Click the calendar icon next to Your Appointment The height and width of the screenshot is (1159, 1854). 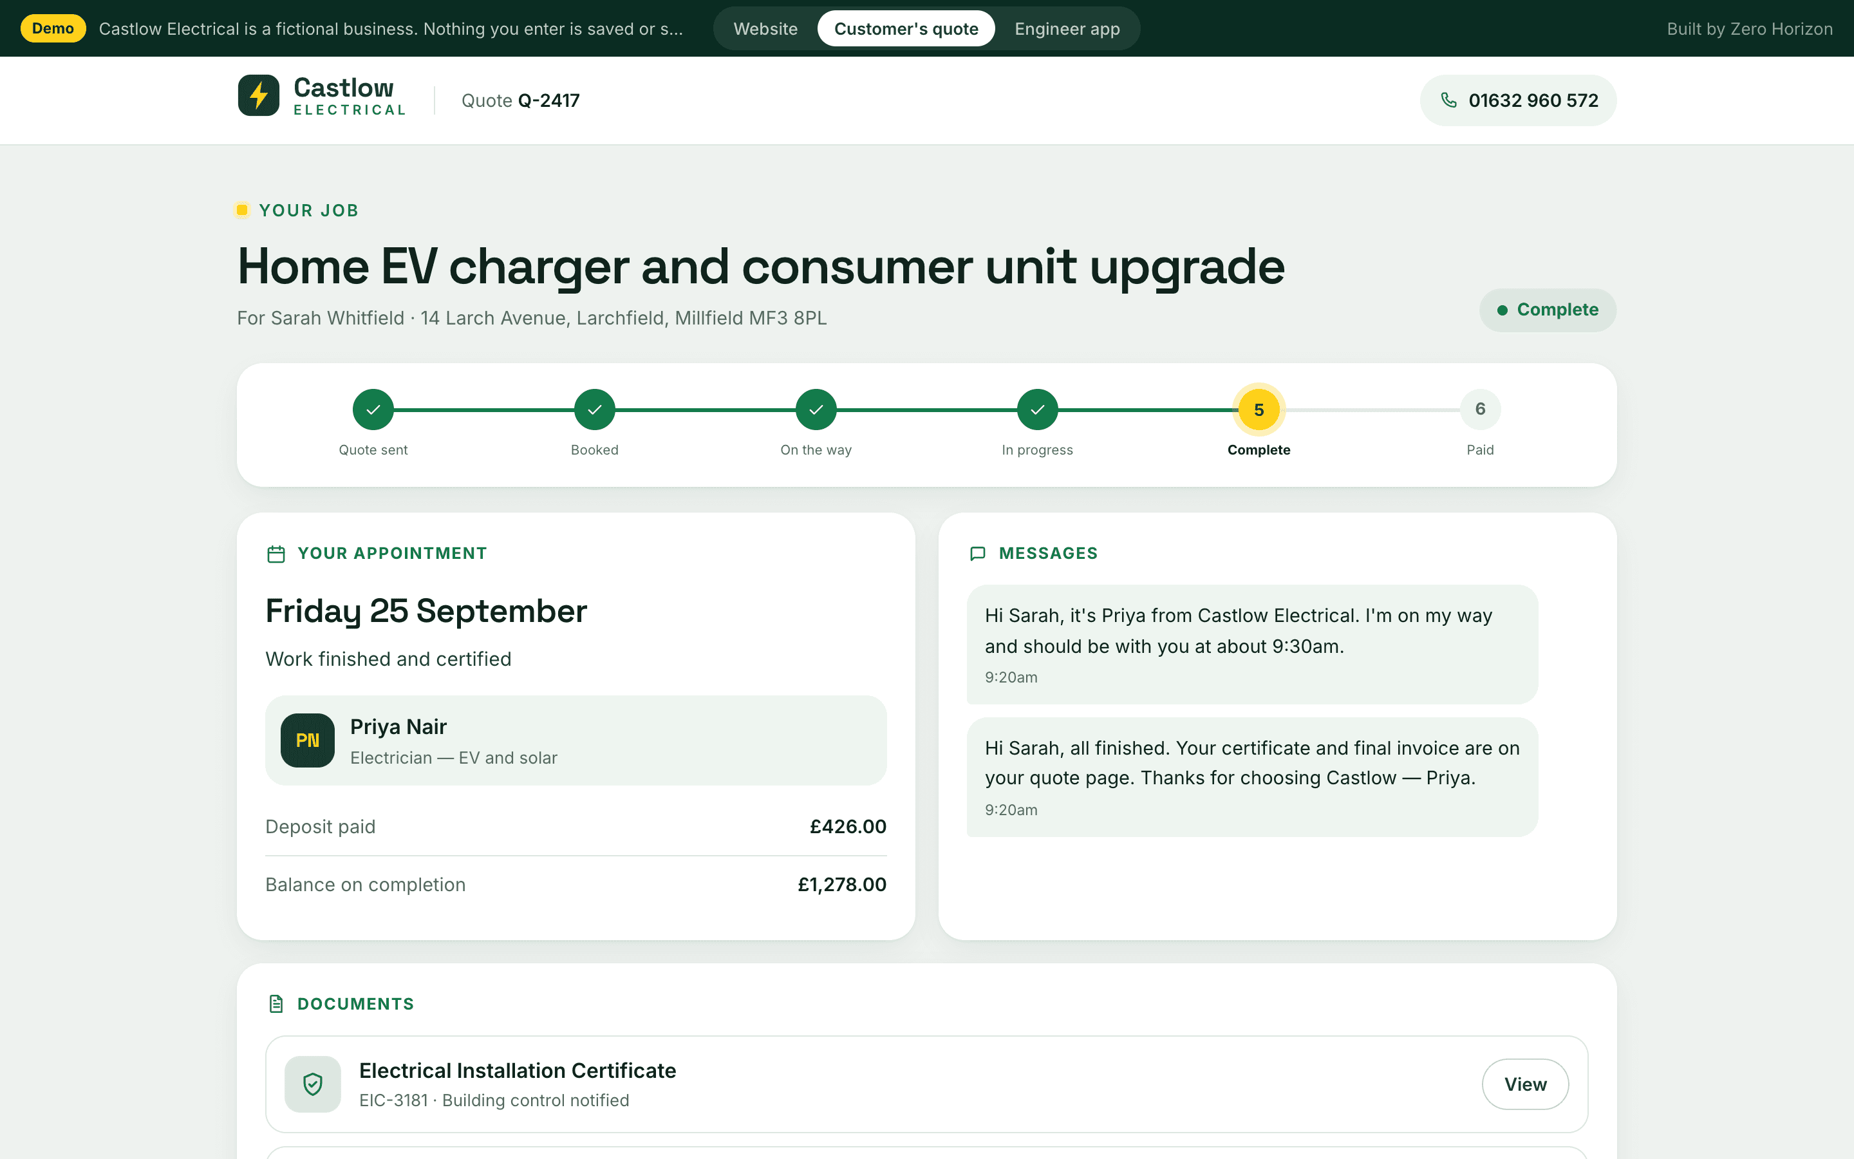276,554
